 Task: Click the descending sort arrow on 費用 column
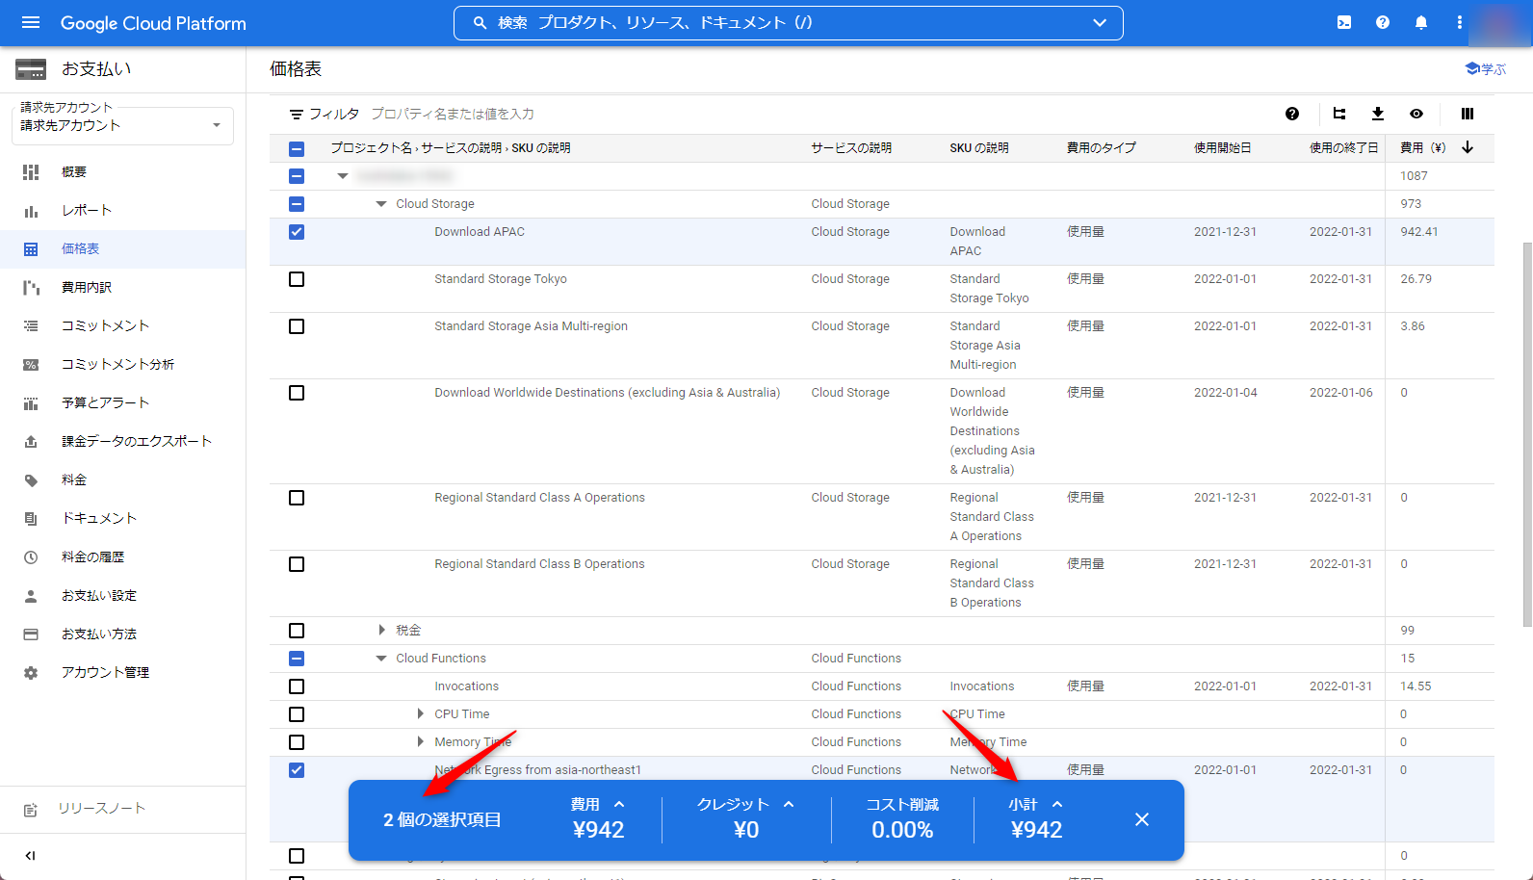point(1468,147)
